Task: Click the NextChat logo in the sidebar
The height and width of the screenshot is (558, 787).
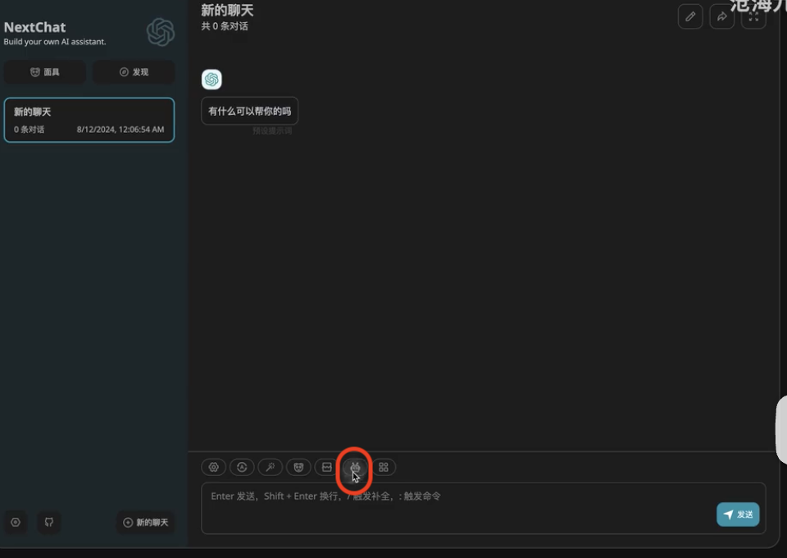Action: tap(160, 32)
